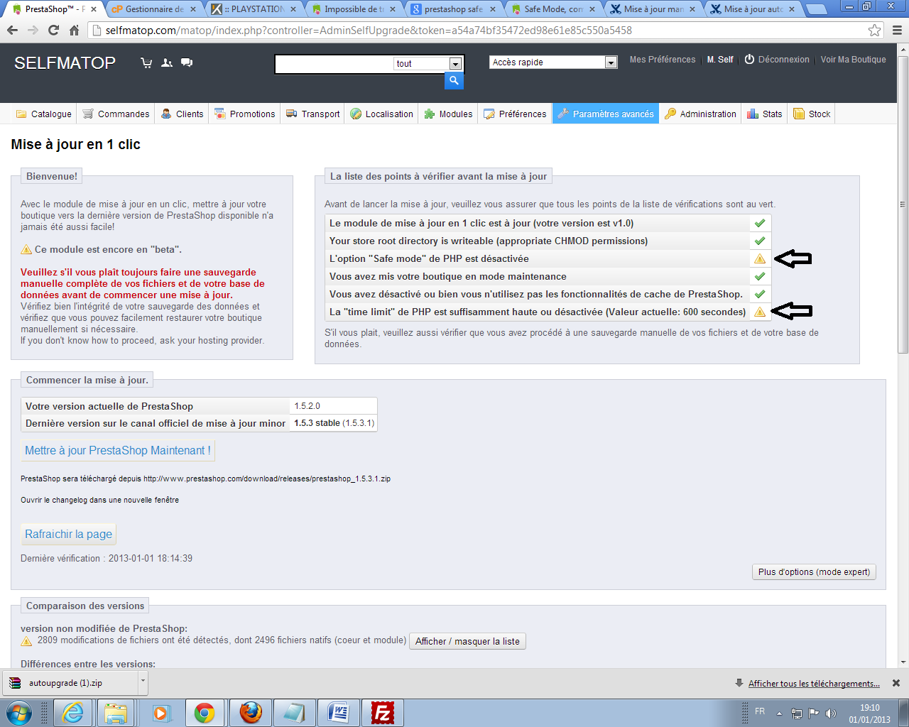The height and width of the screenshot is (727, 909).
Task: Open Chrome's settings menu icon
Action: pos(897,31)
